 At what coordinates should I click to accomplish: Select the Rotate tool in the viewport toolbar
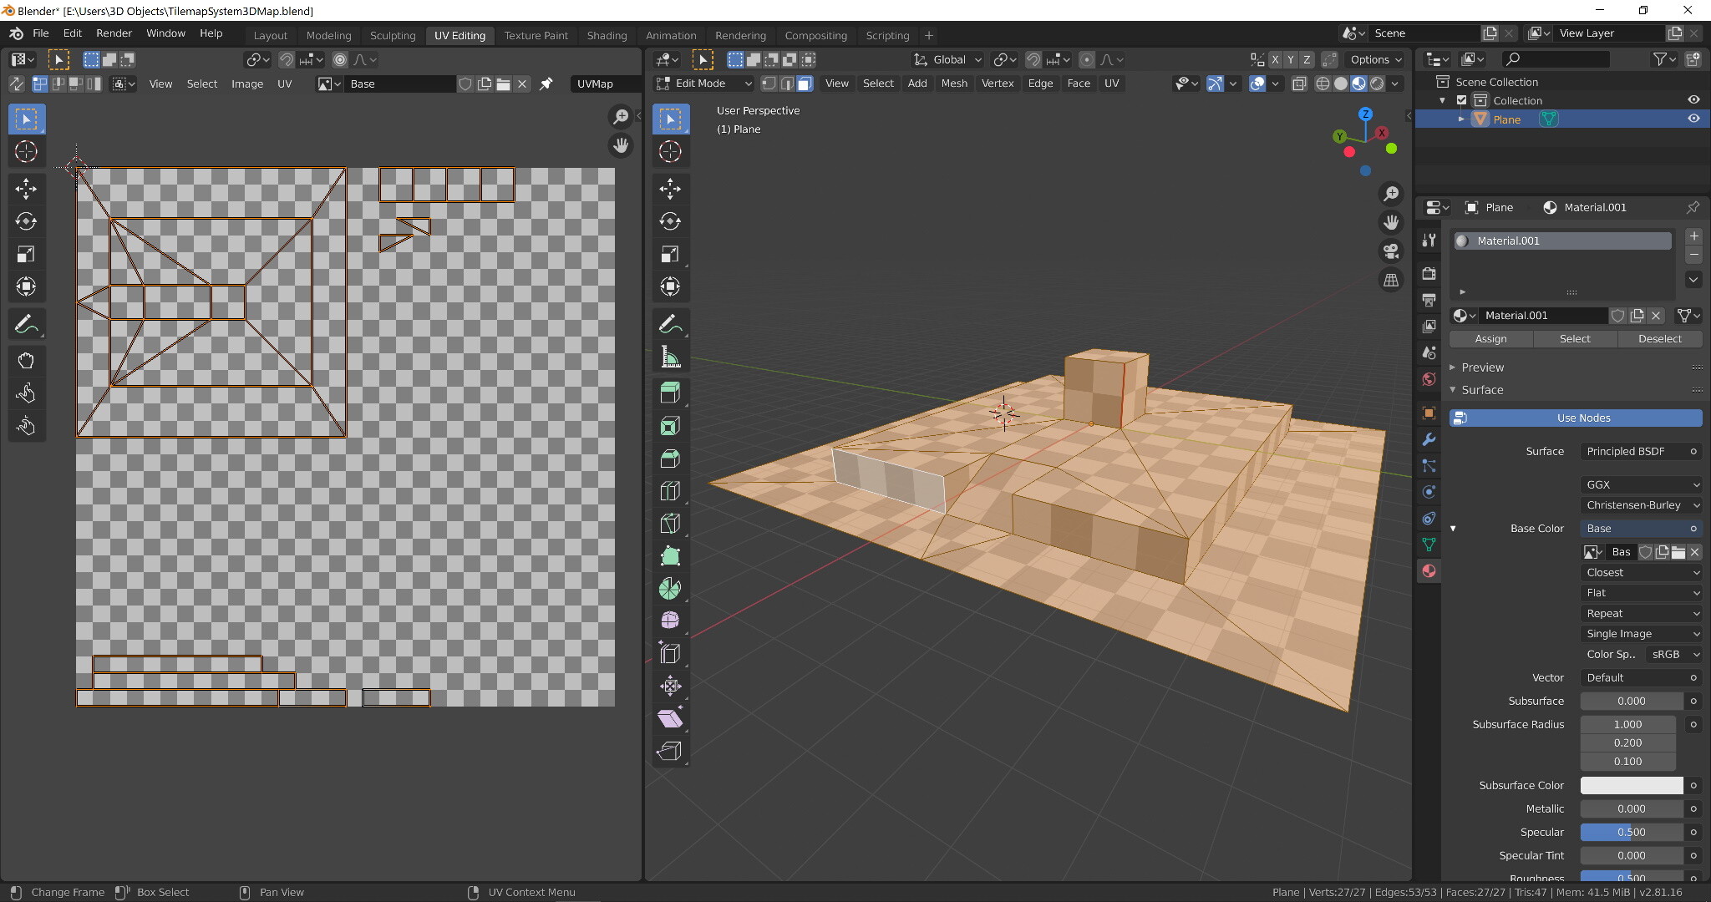[x=671, y=221]
